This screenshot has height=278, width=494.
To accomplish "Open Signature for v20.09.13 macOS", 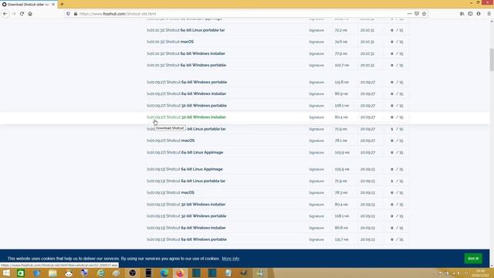I will (316, 192).
